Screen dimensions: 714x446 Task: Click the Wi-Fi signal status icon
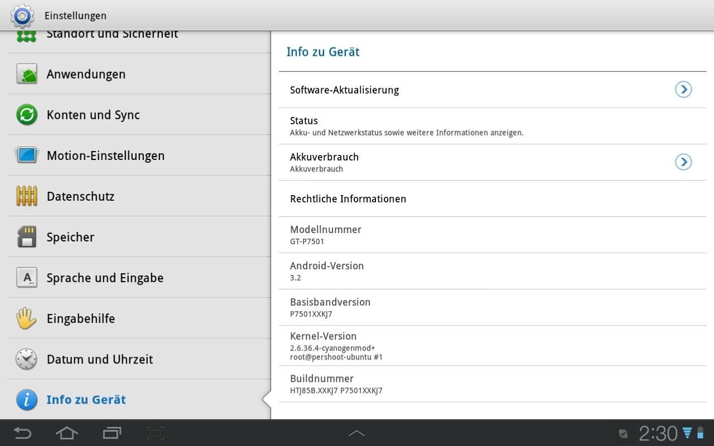tap(687, 433)
